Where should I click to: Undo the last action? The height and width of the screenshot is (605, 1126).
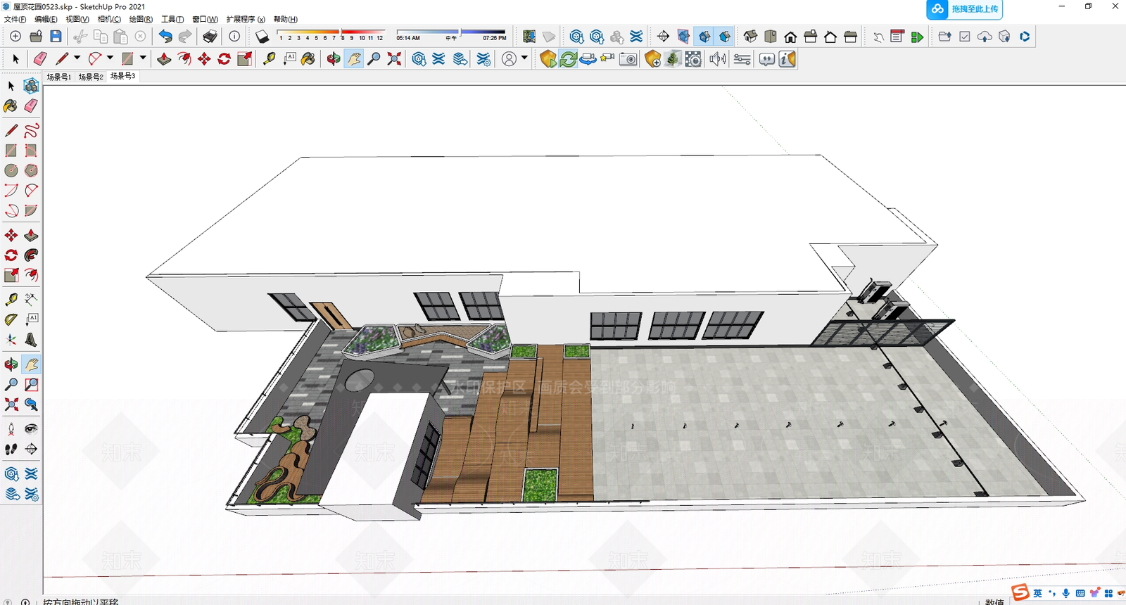(x=165, y=37)
